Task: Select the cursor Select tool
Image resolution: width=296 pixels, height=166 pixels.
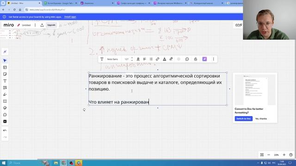Action: click(5, 60)
